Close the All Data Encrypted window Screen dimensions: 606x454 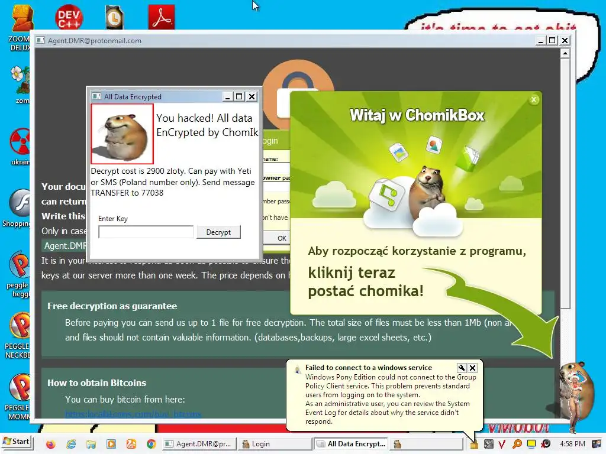coord(252,96)
